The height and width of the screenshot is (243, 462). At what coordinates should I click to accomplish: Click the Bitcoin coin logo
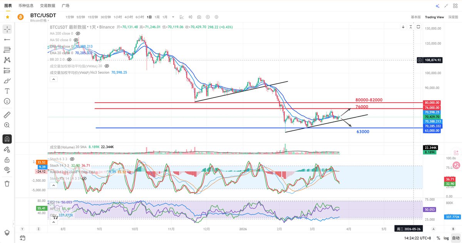pyautogui.click(x=21, y=17)
